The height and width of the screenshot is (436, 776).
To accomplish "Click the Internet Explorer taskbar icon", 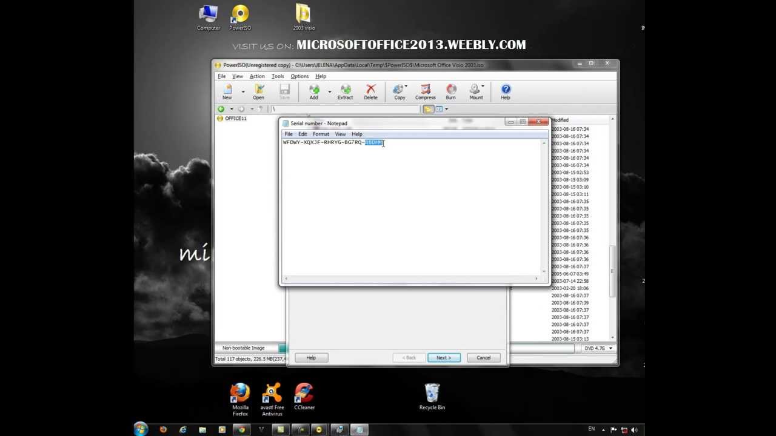I will (x=183, y=429).
